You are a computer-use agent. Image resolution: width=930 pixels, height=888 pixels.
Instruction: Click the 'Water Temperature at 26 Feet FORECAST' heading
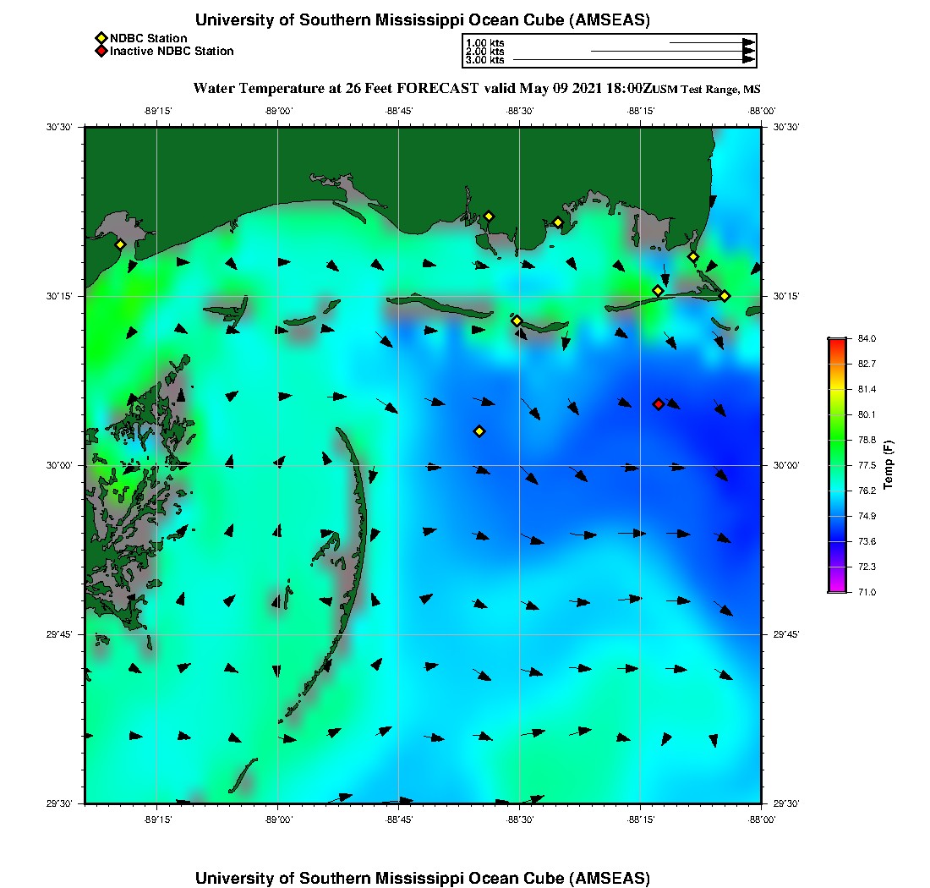coord(336,89)
